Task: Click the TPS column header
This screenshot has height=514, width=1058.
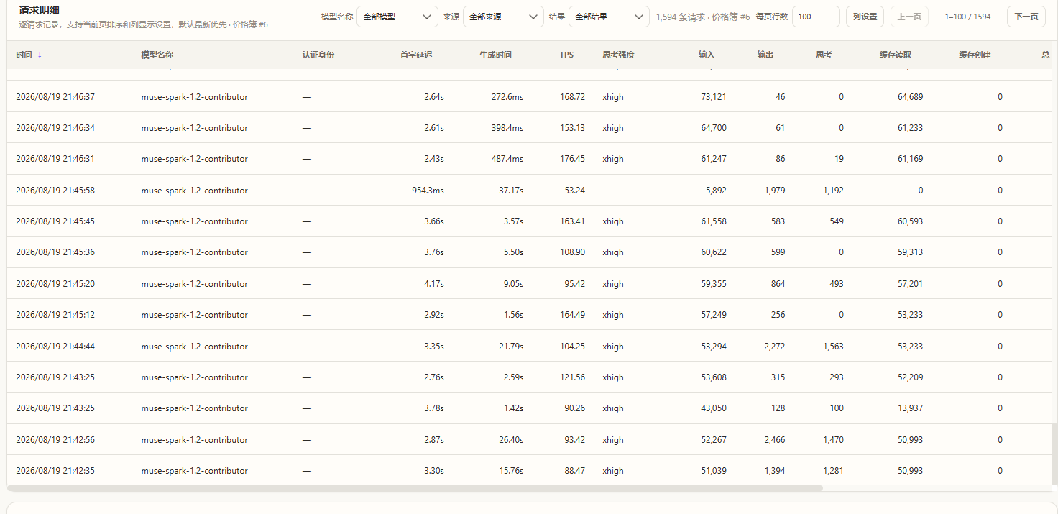Action: click(566, 55)
